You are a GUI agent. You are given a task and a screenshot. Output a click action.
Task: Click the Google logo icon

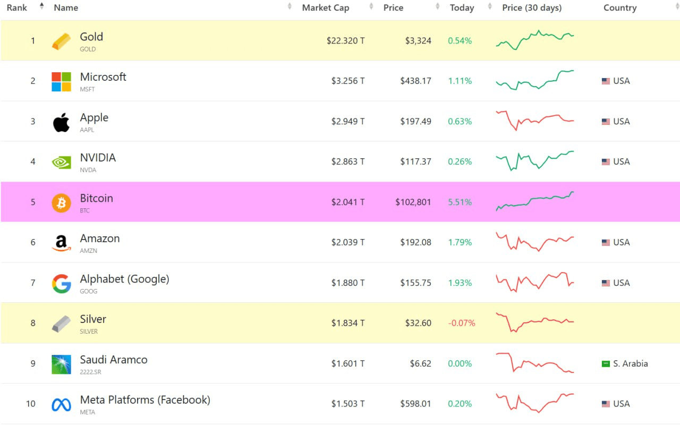click(61, 283)
